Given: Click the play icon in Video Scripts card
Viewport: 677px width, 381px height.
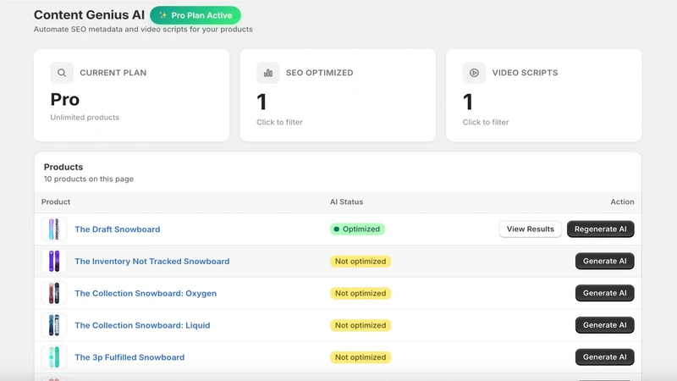Looking at the screenshot, I should coord(474,73).
